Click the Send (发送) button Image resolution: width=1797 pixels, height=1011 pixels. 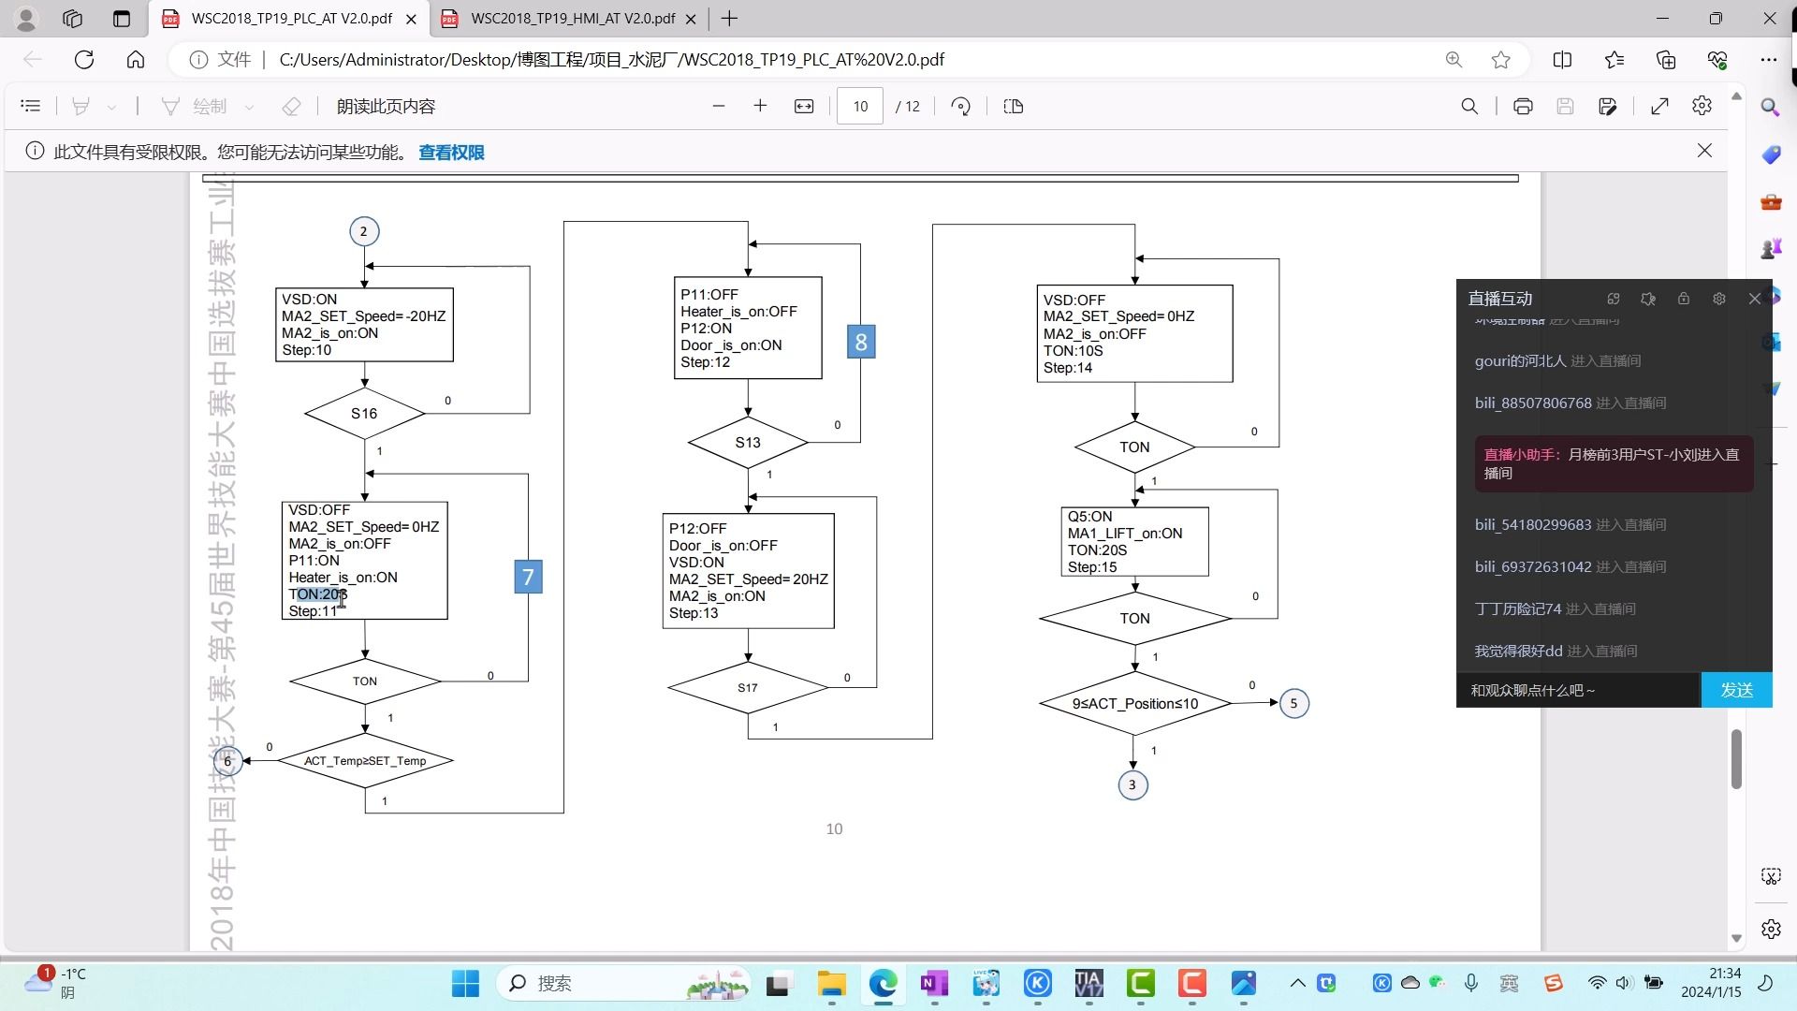(x=1736, y=691)
